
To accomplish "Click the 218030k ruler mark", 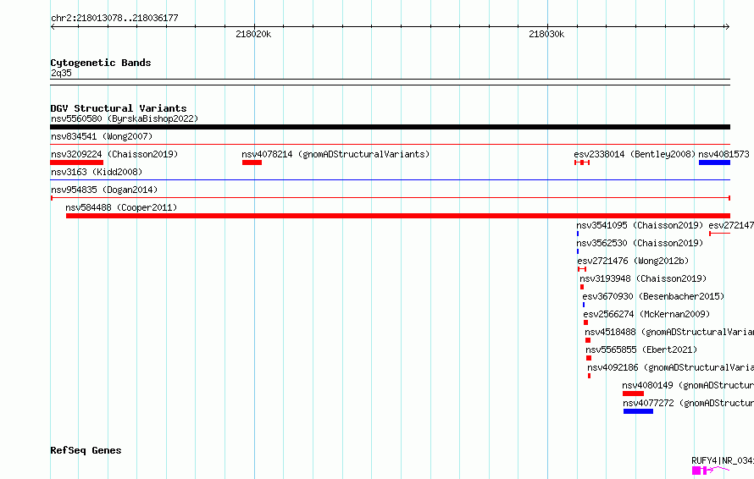I will click(546, 34).
